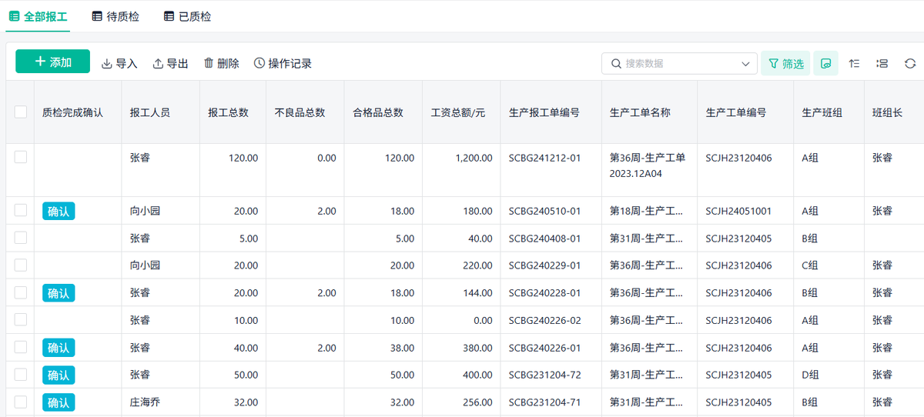Click the row layout icon
The width and height of the screenshot is (924, 417).
click(x=882, y=63)
